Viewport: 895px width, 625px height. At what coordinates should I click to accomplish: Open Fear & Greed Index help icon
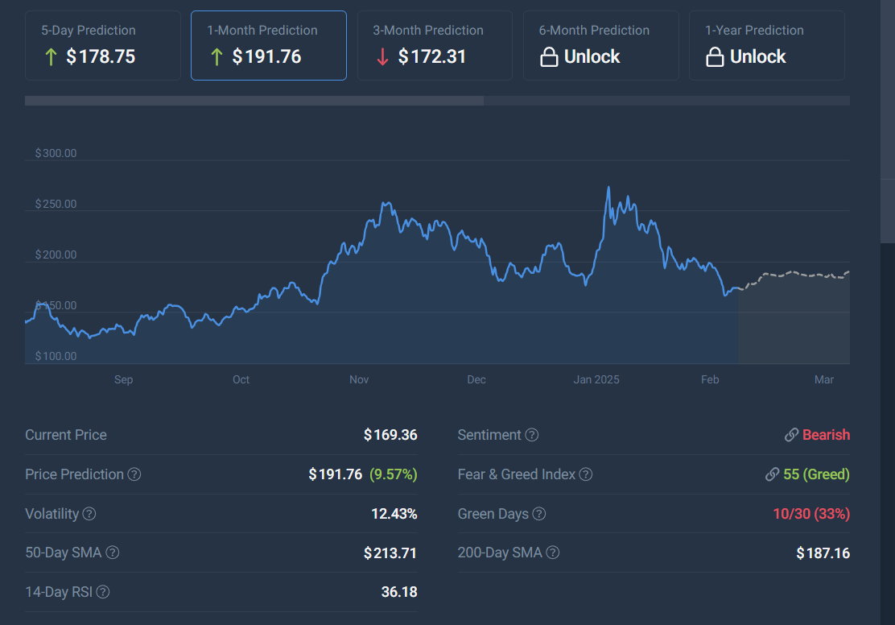pyautogui.click(x=586, y=474)
